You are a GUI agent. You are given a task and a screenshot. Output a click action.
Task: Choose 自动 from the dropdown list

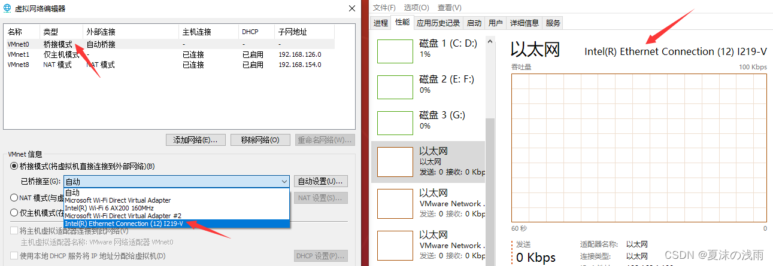(x=177, y=192)
